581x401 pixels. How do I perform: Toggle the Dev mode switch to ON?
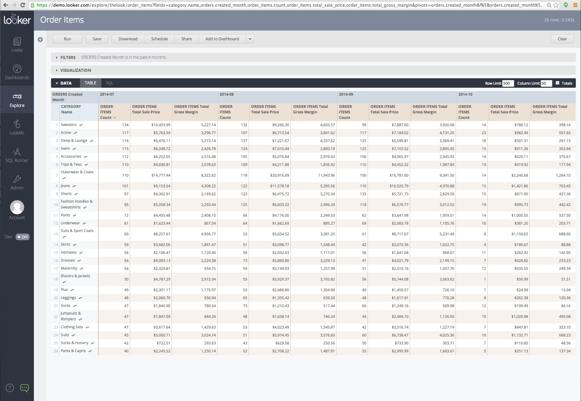pos(23,237)
